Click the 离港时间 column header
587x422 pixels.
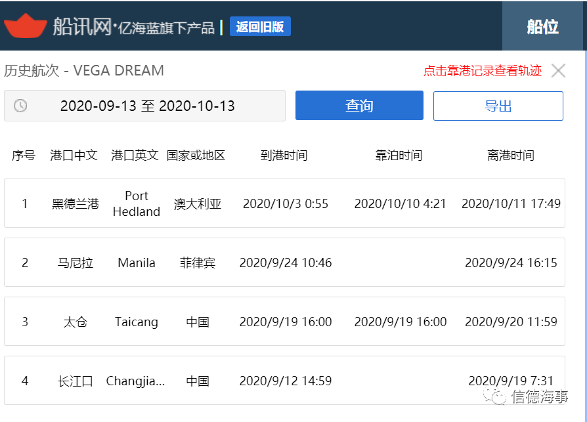[x=511, y=156]
